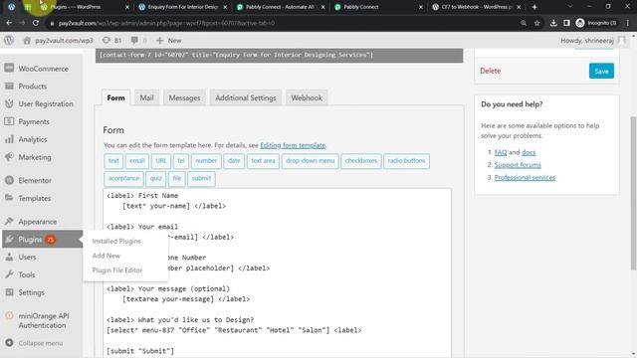This screenshot has width=637, height=358.
Task: Insert a text area tag
Action: tap(263, 161)
